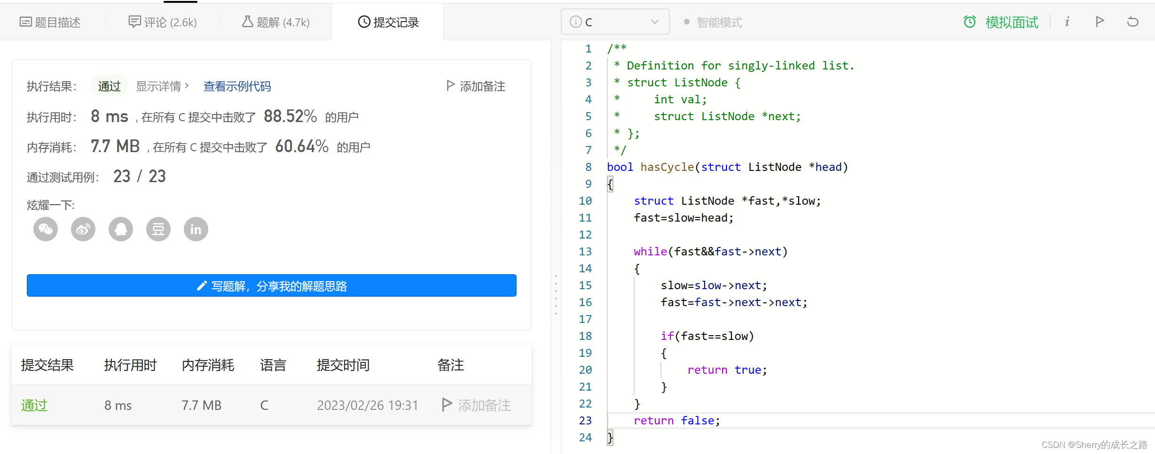Select the 提交记录 tab

coord(388,22)
